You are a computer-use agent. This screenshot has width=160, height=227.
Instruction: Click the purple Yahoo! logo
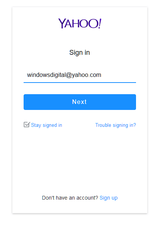80,23
